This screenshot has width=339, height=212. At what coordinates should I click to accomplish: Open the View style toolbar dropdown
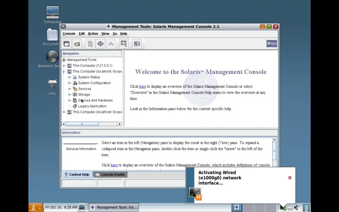point(124,44)
